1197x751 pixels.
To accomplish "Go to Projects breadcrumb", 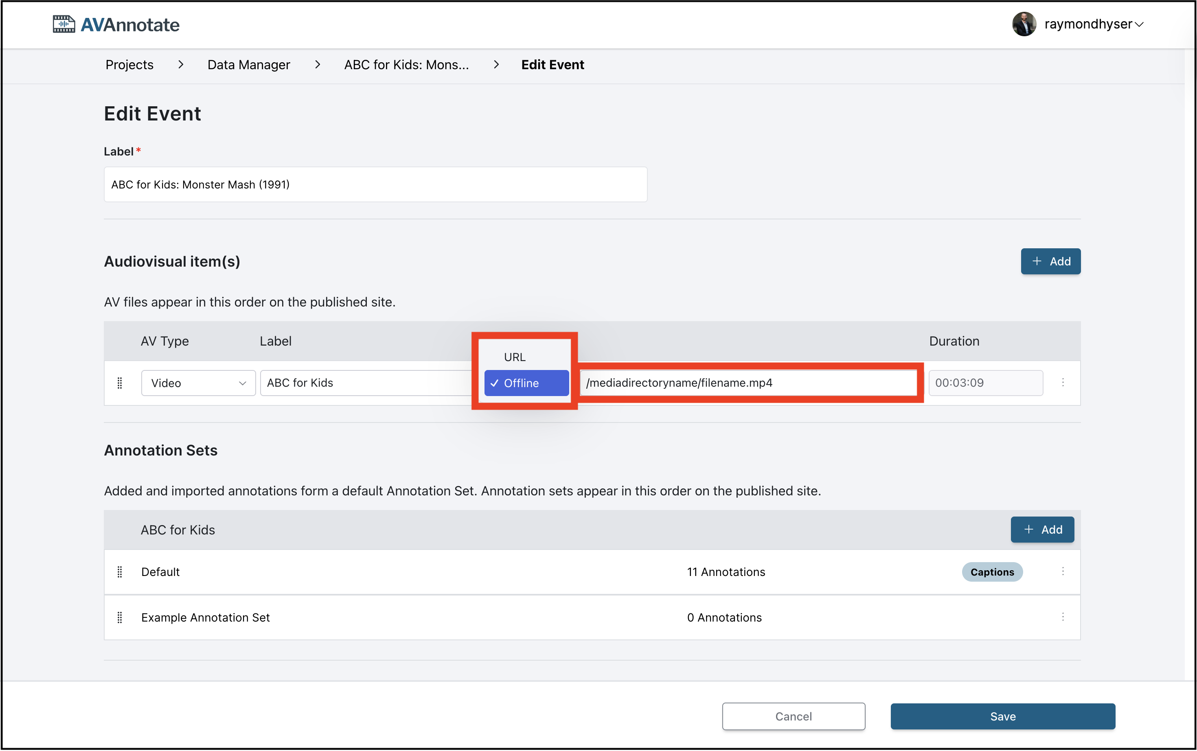I will point(129,65).
